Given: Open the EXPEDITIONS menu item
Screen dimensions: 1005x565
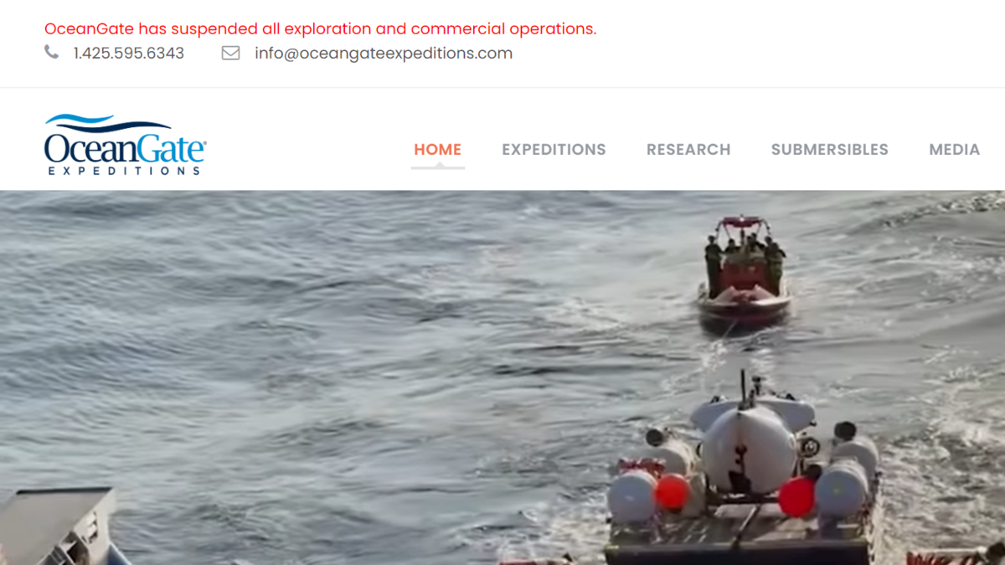Looking at the screenshot, I should coord(554,149).
